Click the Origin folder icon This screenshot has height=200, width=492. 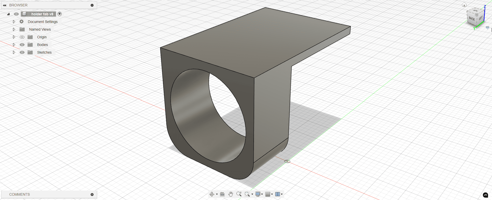click(30, 37)
